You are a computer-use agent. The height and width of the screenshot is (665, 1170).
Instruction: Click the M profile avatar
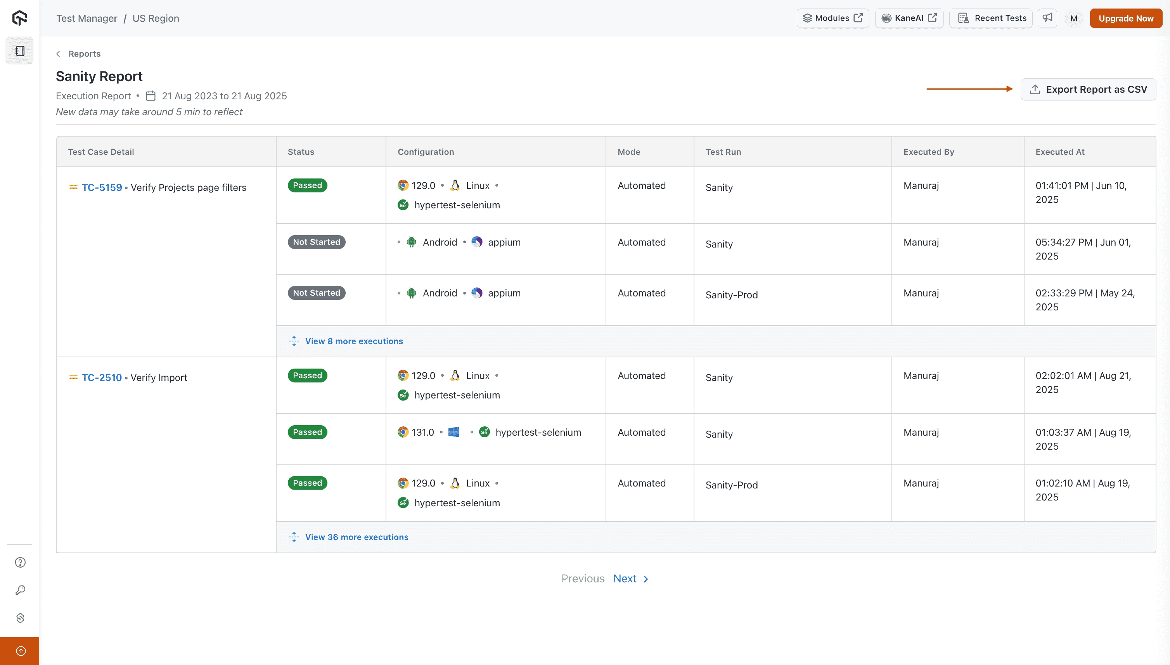point(1074,18)
